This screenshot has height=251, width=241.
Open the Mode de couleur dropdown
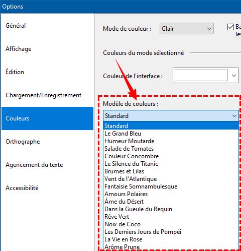(187, 29)
